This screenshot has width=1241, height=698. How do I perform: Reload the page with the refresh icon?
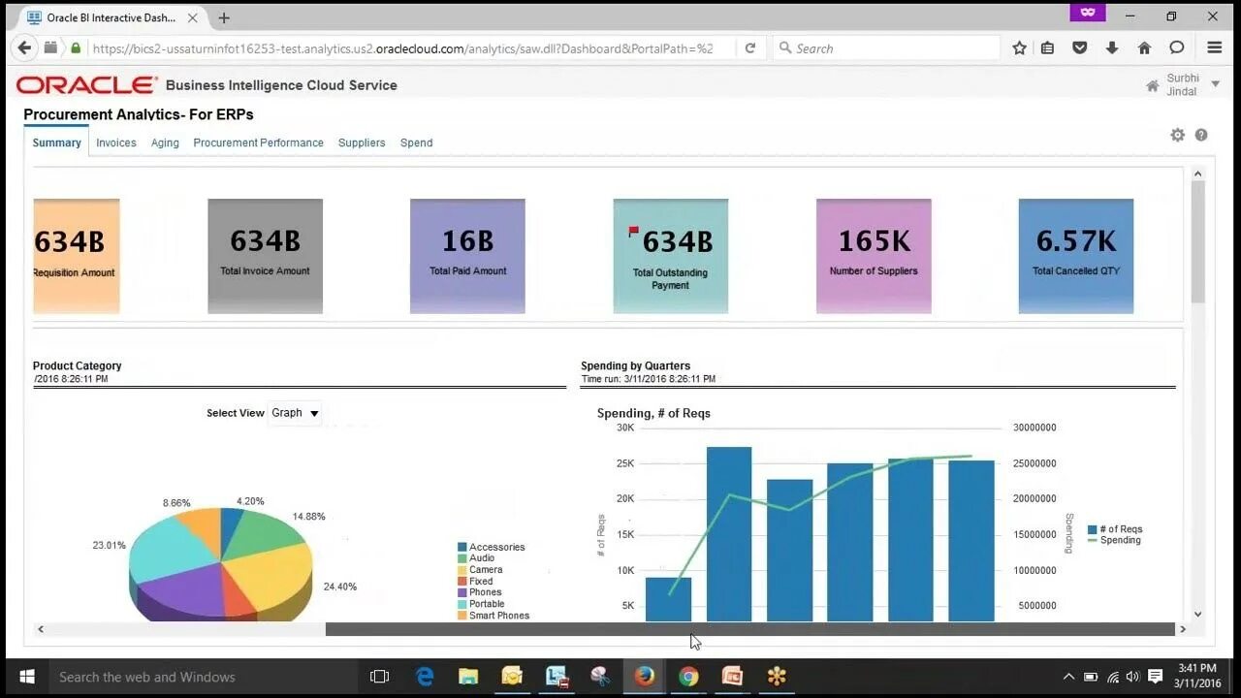749,48
